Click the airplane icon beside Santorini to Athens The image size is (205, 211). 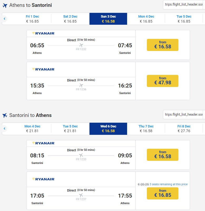coord(5,115)
